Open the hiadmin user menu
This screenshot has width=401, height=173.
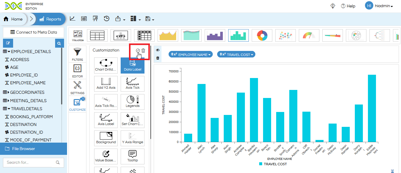pos(379,6)
